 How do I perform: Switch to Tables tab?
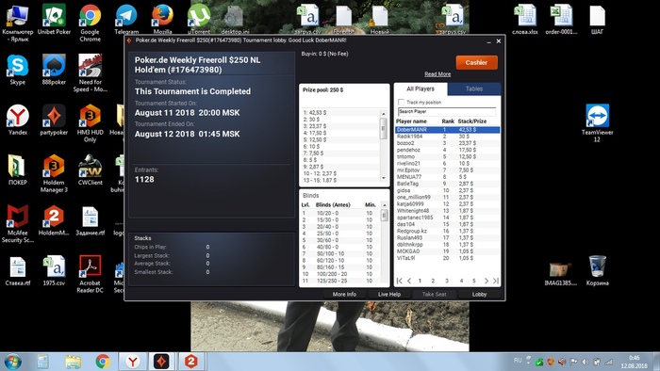click(x=474, y=89)
